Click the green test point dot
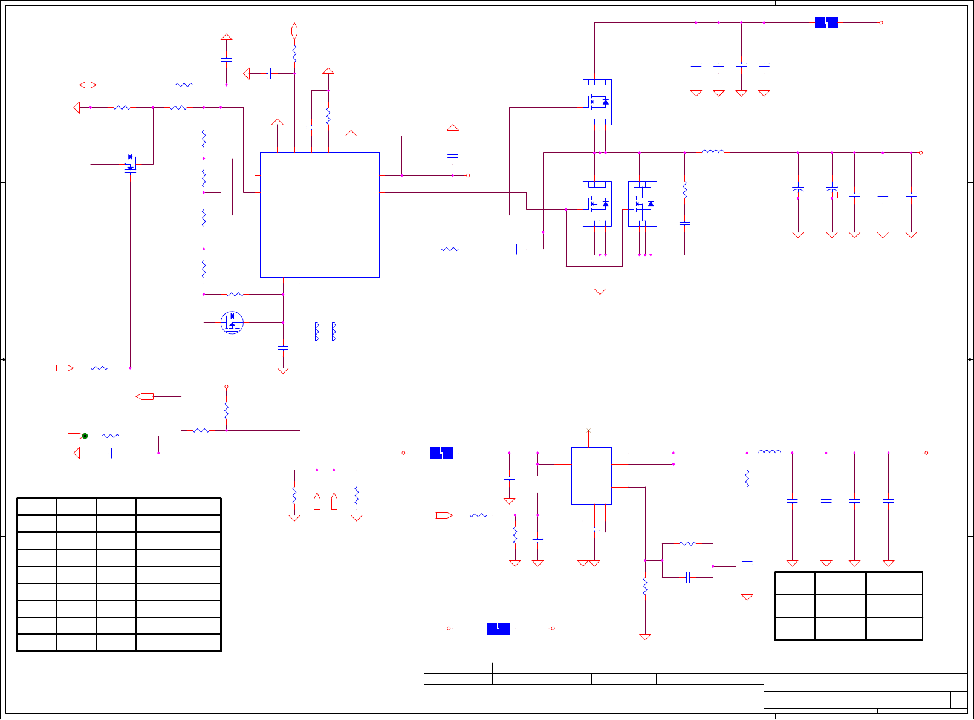Image resolution: width=974 pixels, height=720 pixels. [85, 436]
